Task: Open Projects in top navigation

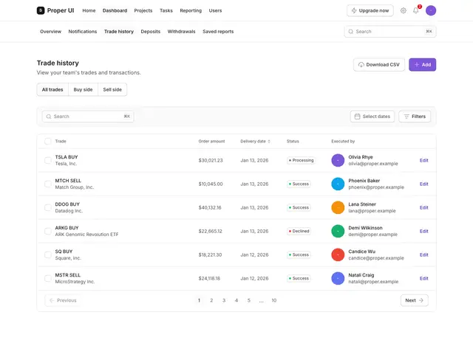Action: point(143,10)
